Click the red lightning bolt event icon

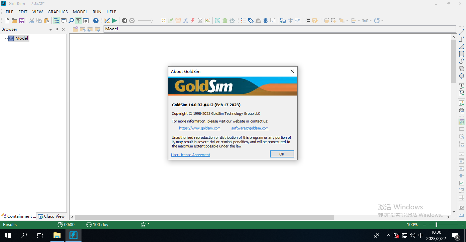point(193,21)
